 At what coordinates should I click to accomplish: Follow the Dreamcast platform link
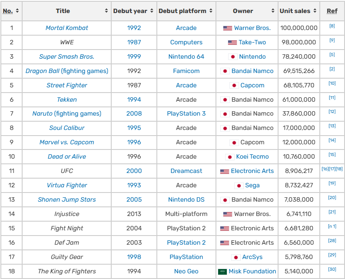[186, 171]
